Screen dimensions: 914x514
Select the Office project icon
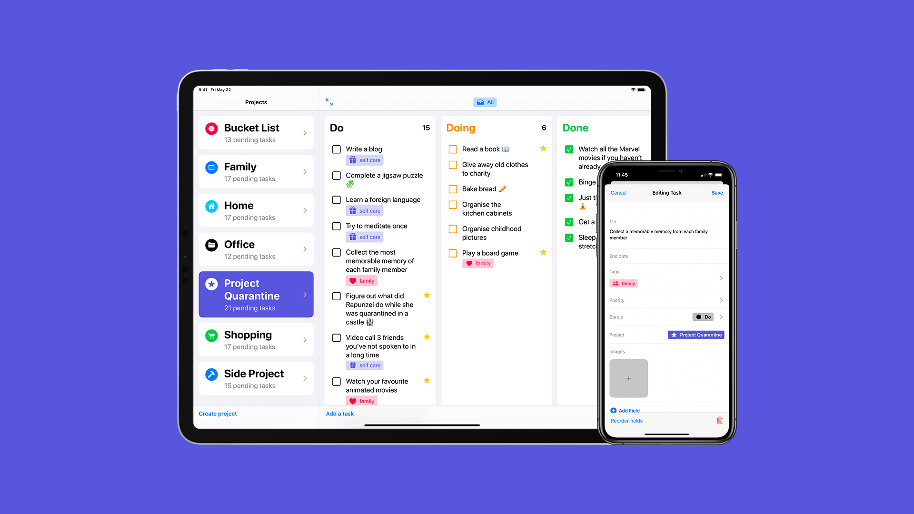pyautogui.click(x=211, y=244)
